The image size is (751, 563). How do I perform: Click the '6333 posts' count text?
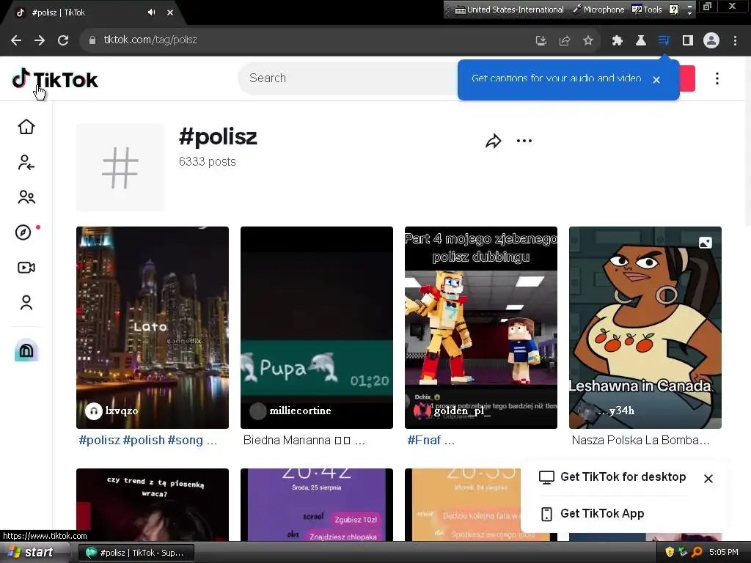(208, 162)
